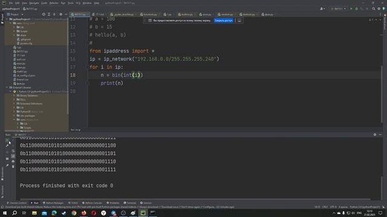This screenshot has height=217, width=387.
Task: Hide the screen-sharing notification bar
Action: [239, 20]
